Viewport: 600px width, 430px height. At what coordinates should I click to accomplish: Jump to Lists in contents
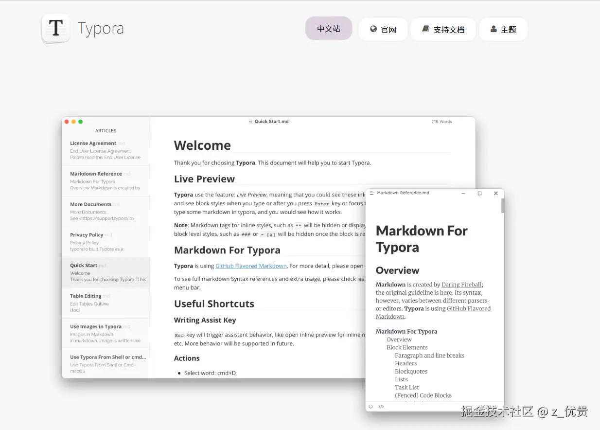401,379
